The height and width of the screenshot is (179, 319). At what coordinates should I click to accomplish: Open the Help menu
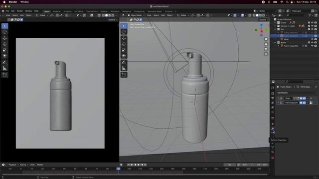pyautogui.click(x=36, y=11)
